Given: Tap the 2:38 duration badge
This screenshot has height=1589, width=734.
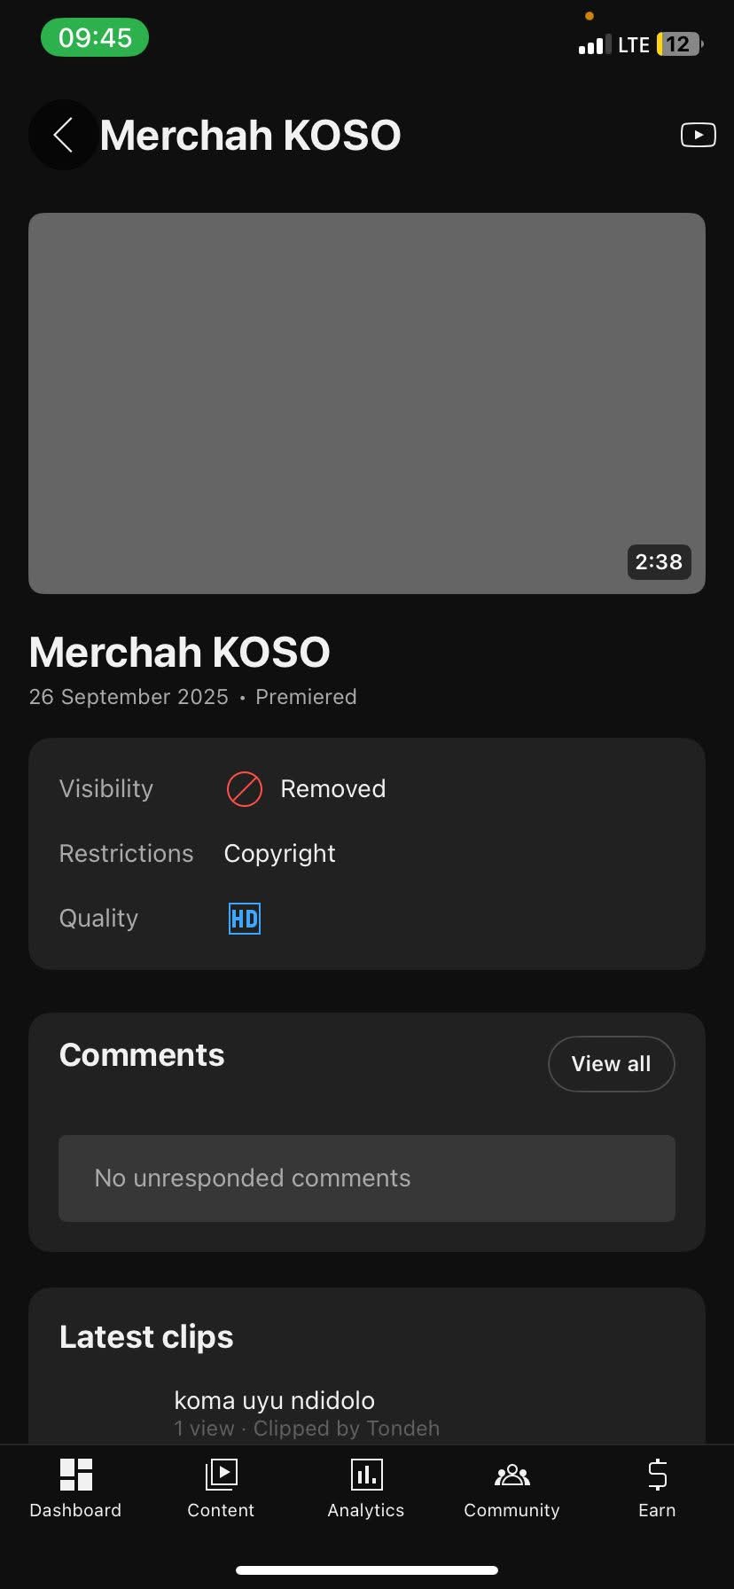Looking at the screenshot, I should point(659,562).
